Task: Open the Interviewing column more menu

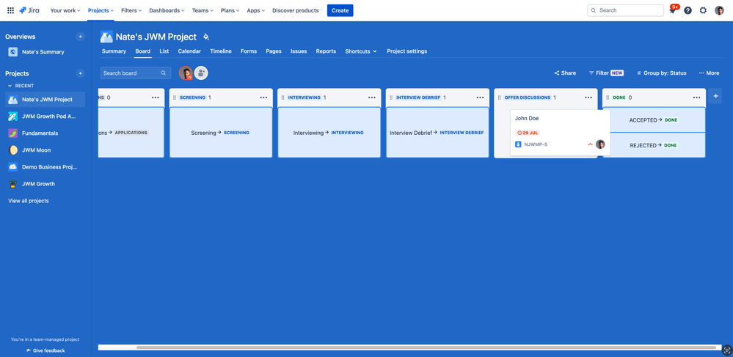Action: tap(372, 97)
